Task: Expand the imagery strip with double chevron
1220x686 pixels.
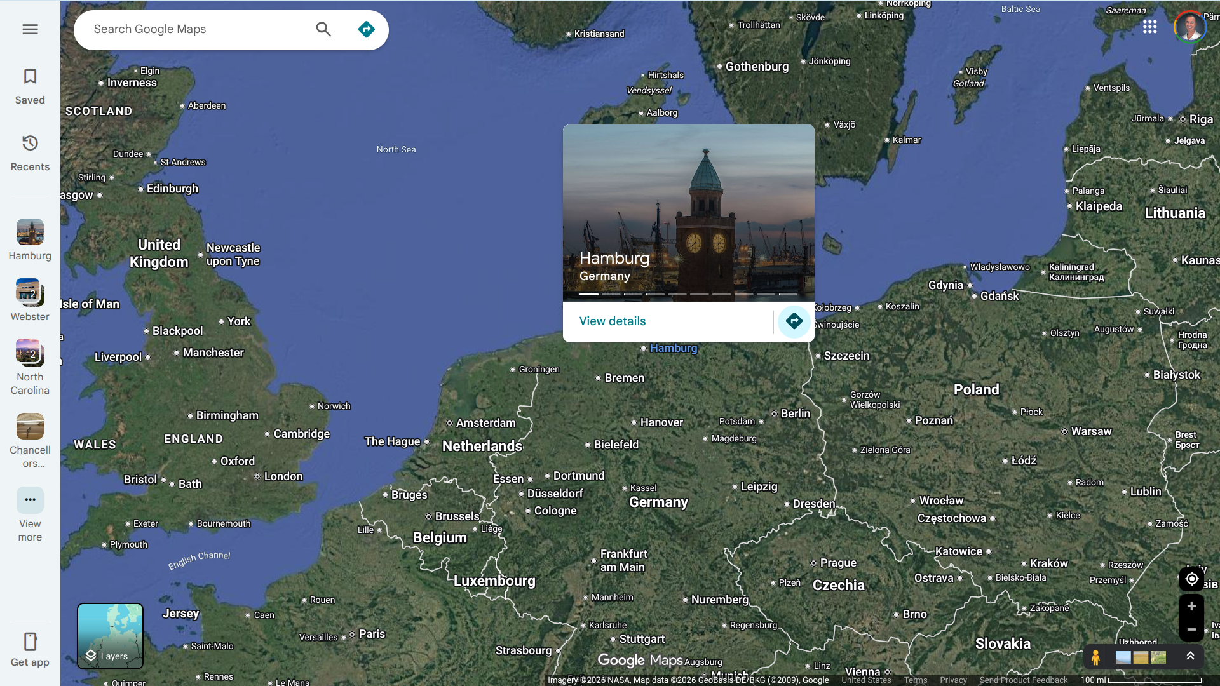Action: (1190, 656)
